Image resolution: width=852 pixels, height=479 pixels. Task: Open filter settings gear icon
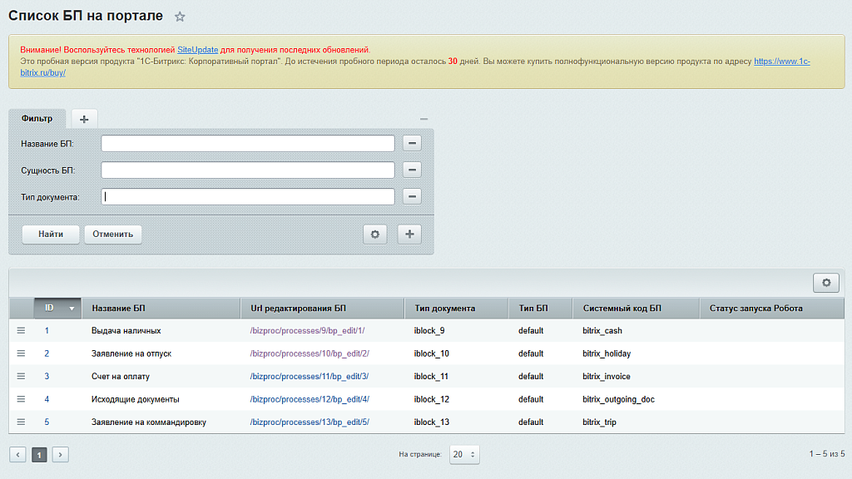374,235
